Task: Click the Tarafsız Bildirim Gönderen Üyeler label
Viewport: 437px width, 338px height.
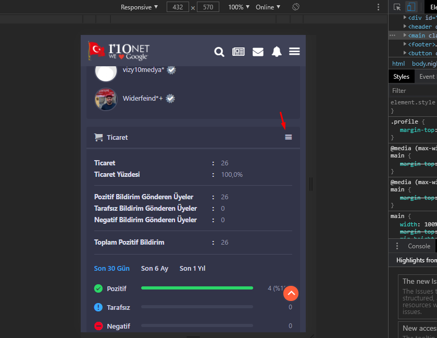Action: click(x=145, y=209)
